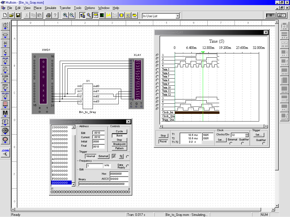
Task: Open the Options menu
Action: click(x=90, y=8)
